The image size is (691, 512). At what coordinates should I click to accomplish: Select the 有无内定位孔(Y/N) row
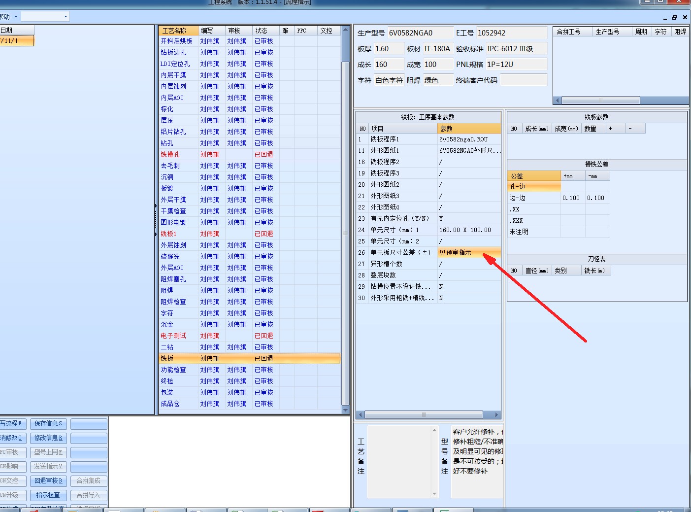tap(428, 219)
